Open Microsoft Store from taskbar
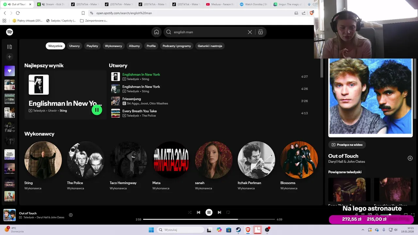This screenshot has height=235, width=418. coord(229,230)
